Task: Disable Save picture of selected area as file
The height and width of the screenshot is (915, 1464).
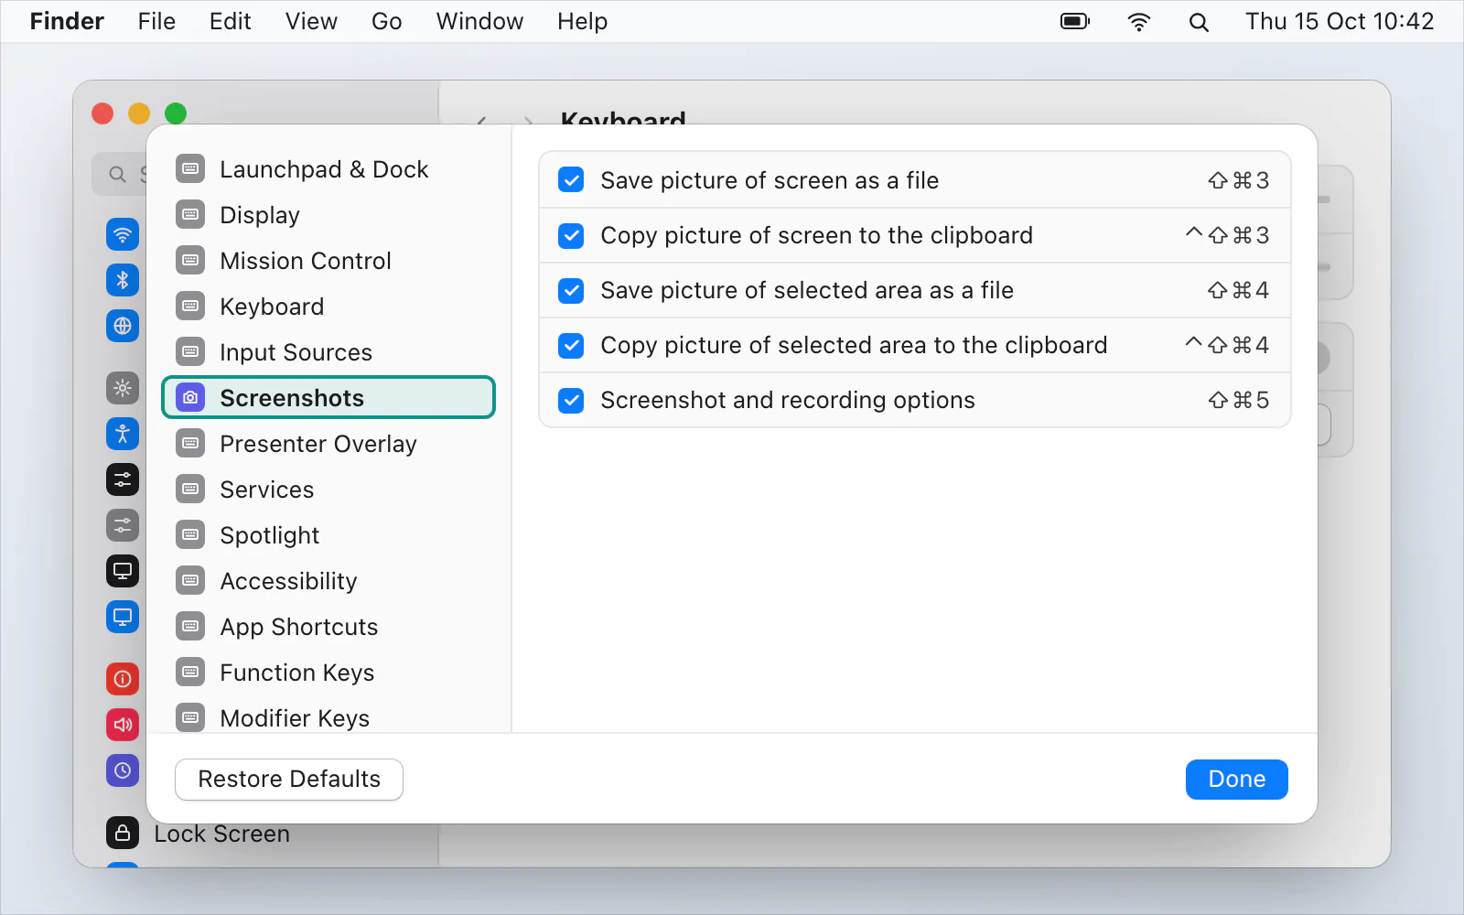Action: pyautogui.click(x=571, y=290)
